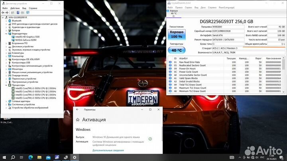Collapse the Видеоадаптеры category

[6, 34]
